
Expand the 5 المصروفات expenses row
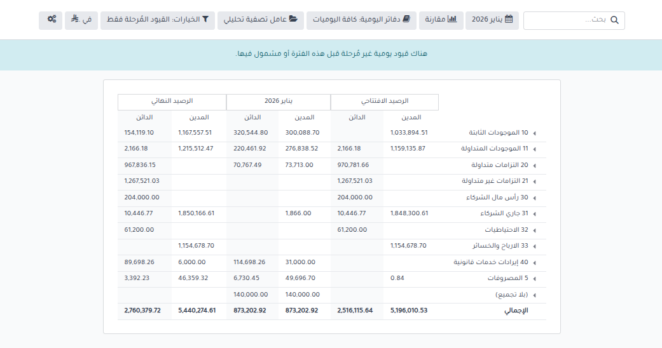pos(534,279)
